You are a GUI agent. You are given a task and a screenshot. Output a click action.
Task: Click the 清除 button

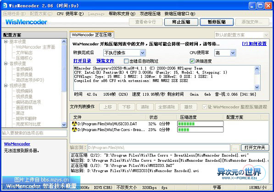coord(145,107)
